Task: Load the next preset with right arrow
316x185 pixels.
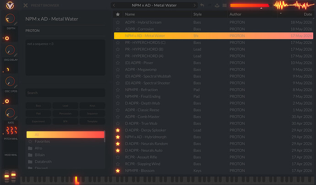Action: click(195, 5)
